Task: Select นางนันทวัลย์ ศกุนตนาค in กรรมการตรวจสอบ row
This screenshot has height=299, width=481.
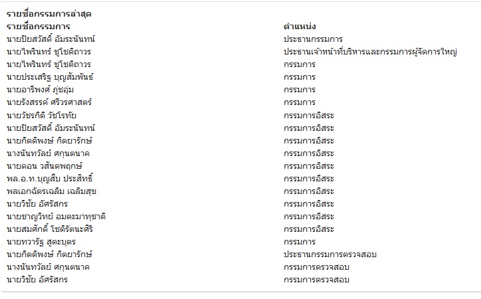Action: coord(48,267)
